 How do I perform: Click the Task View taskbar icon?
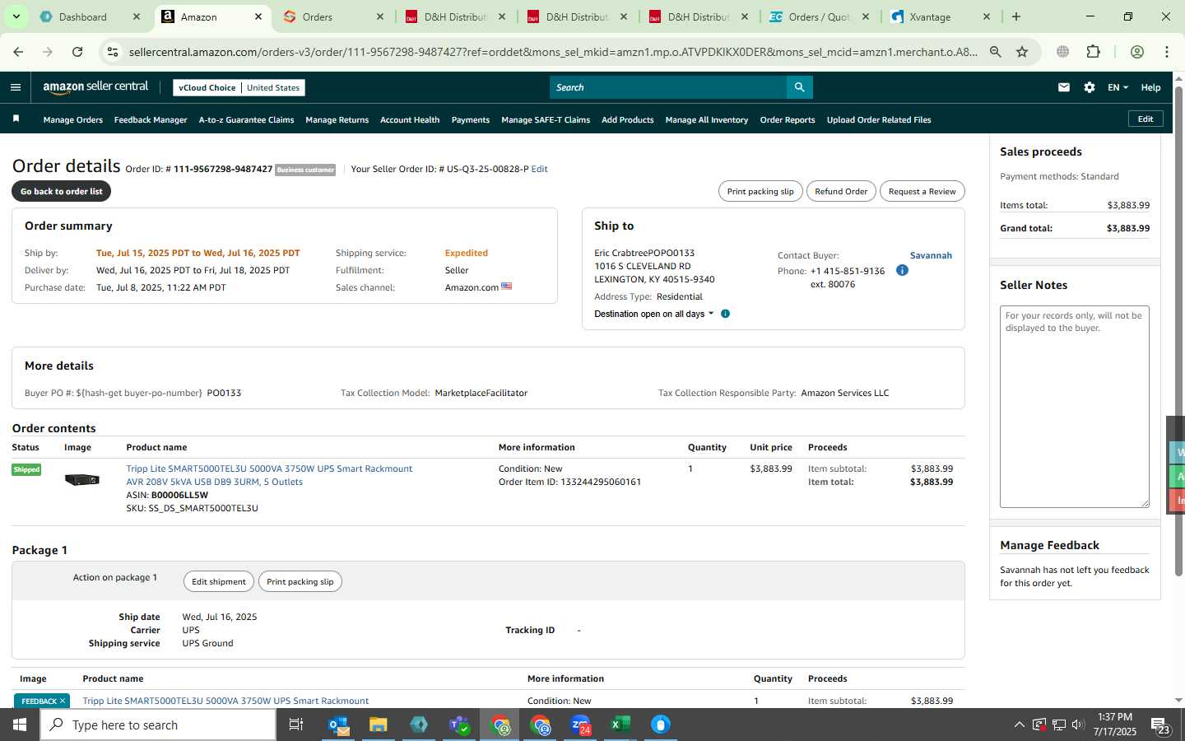[296, 725]
